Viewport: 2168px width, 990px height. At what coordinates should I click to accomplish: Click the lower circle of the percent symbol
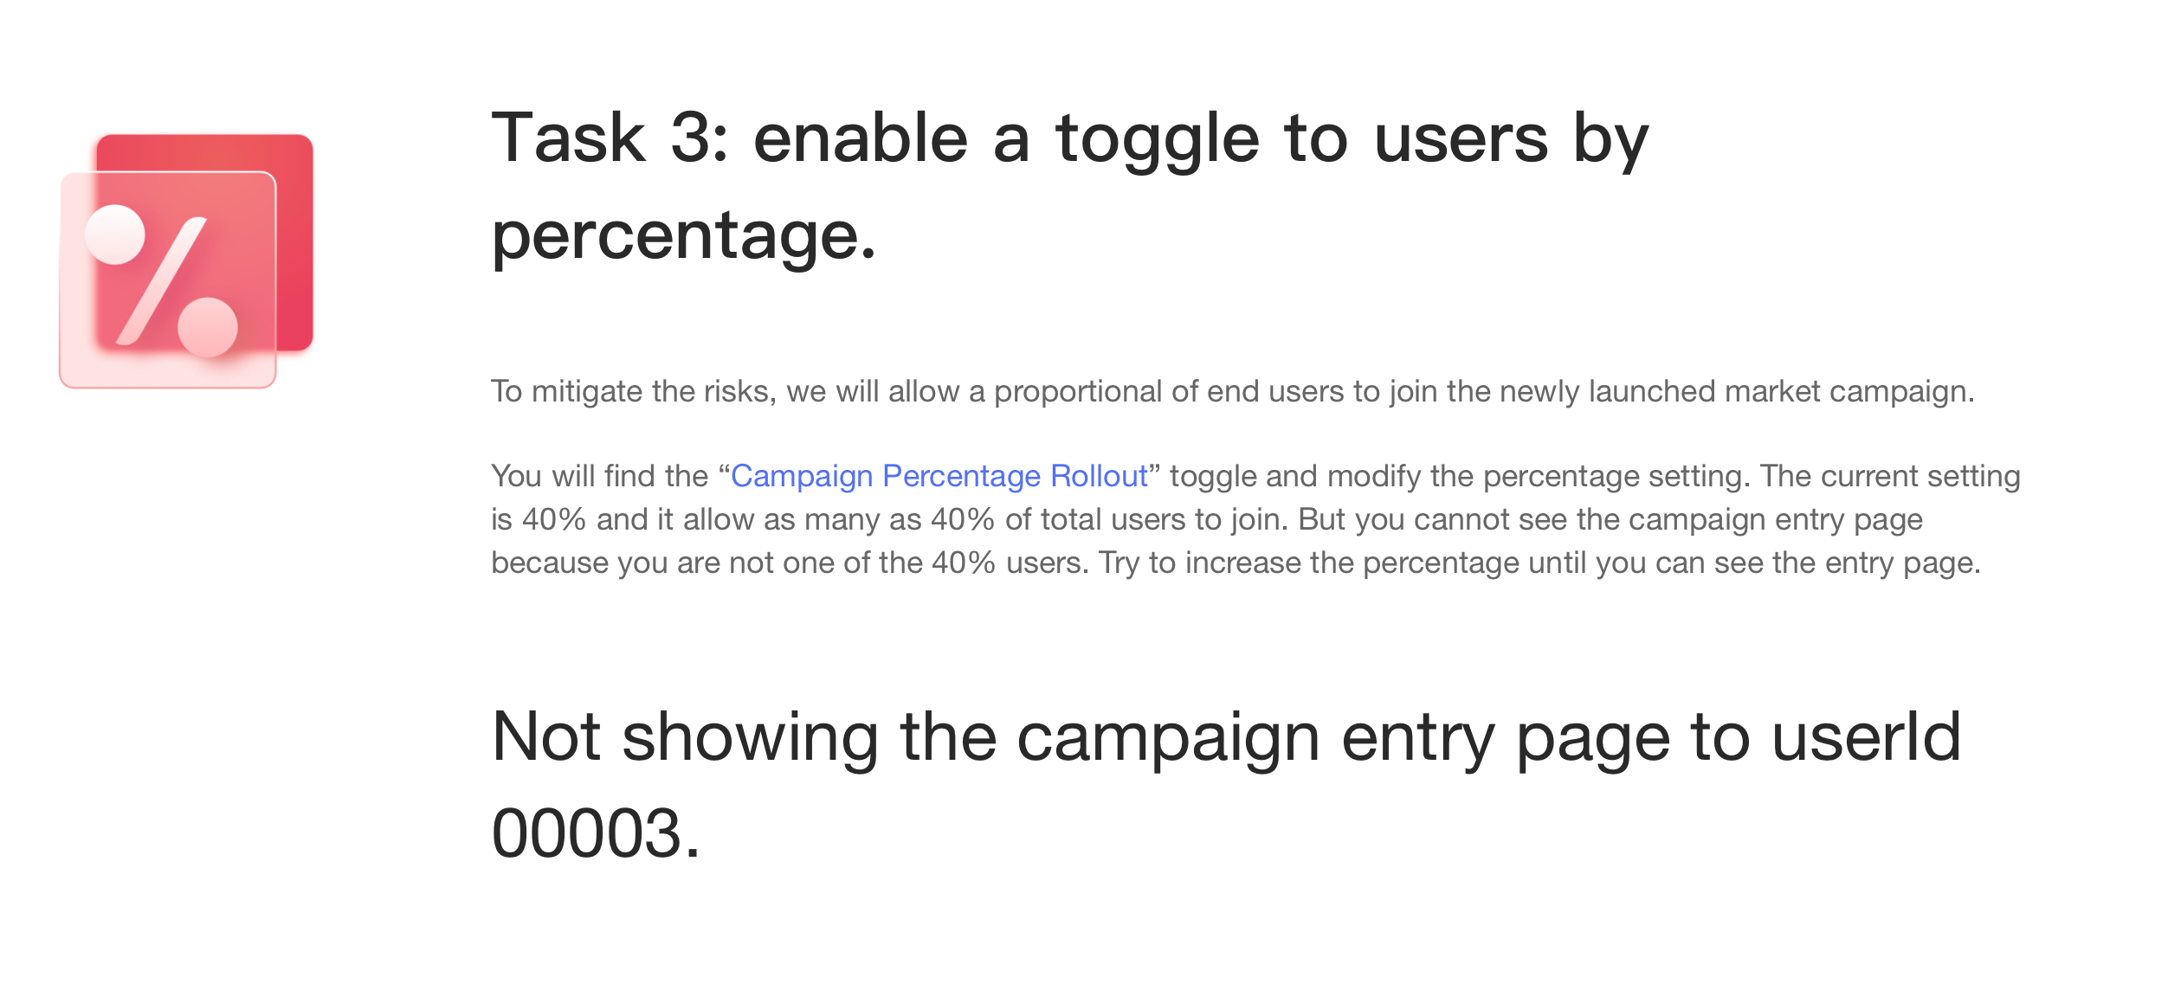click(208, 327)
